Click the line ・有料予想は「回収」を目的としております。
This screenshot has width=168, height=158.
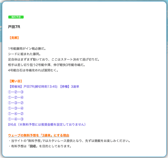[40, 146]
